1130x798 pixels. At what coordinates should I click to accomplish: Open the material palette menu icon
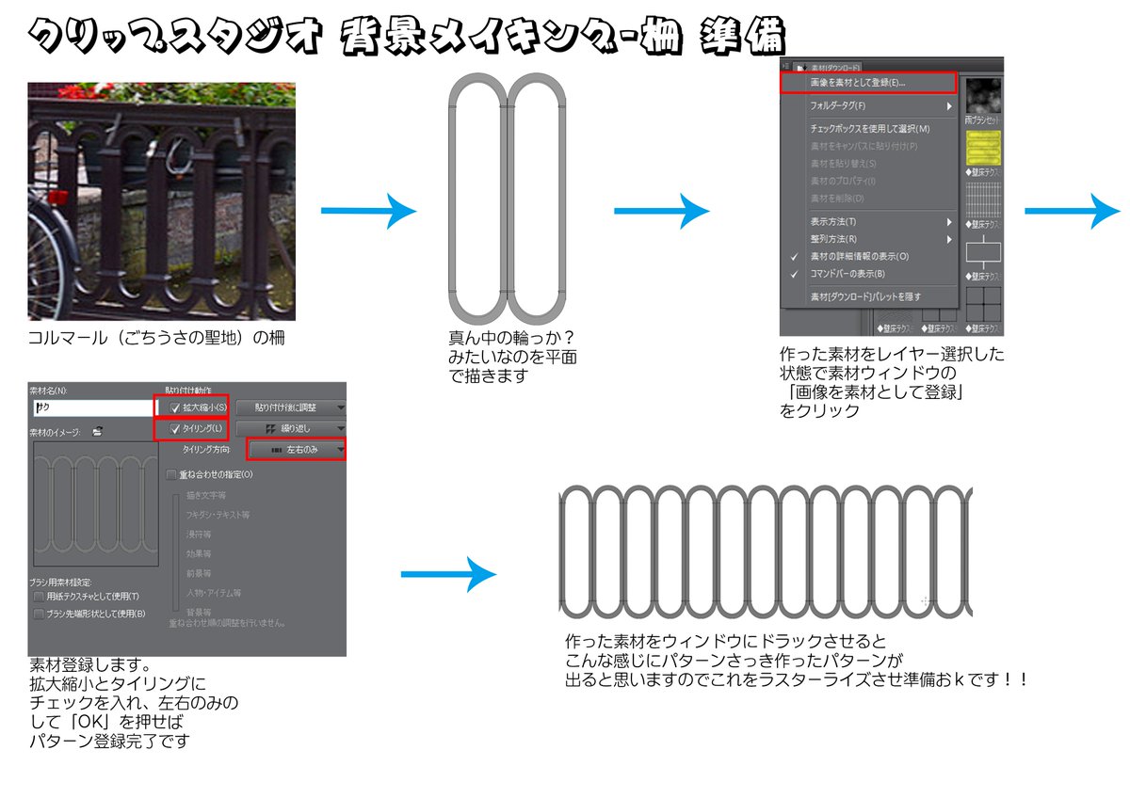[783, 66]
